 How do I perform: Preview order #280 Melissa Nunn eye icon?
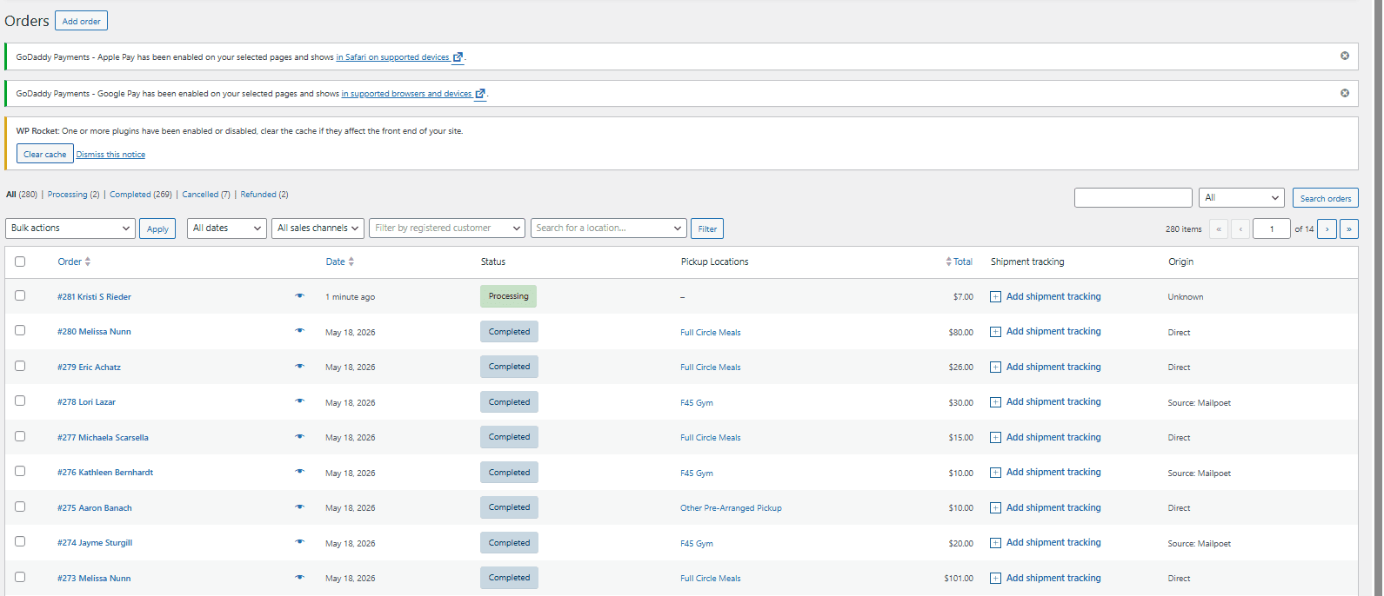click(299, 331)
